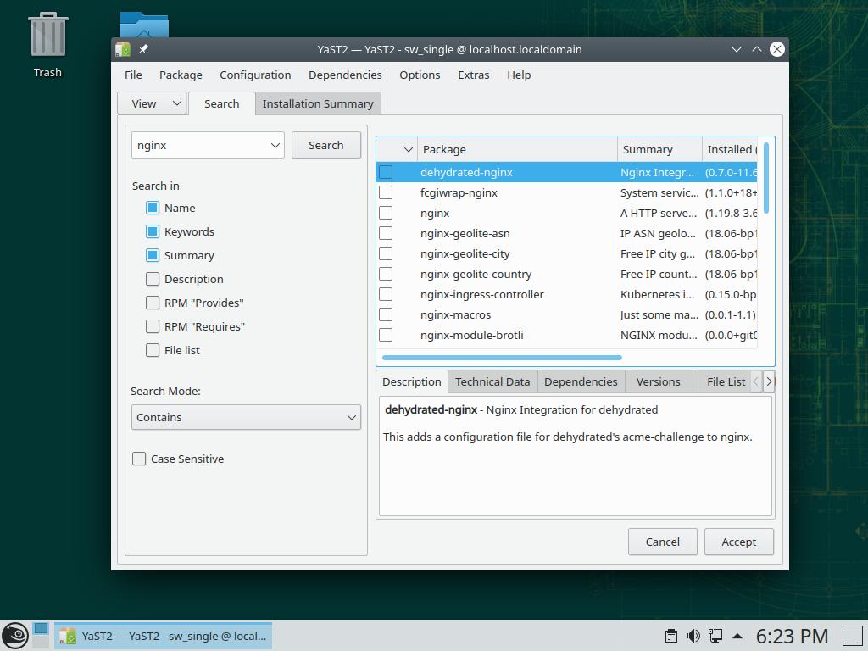Image resolution: width=868 pixels, height=651 pixels.
Task: Toggle the Summary checkbox under Search in
Action: tap(153, 255)
